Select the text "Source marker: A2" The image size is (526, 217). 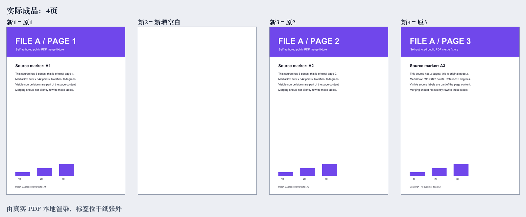tap(296, 66)
